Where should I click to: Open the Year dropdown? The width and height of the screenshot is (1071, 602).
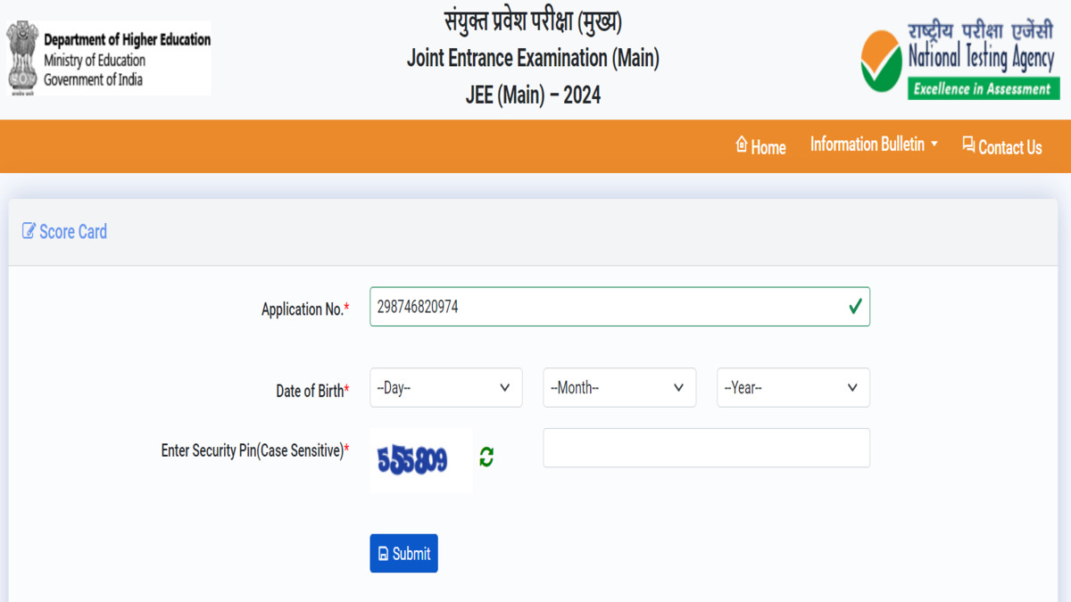[793, 387]
